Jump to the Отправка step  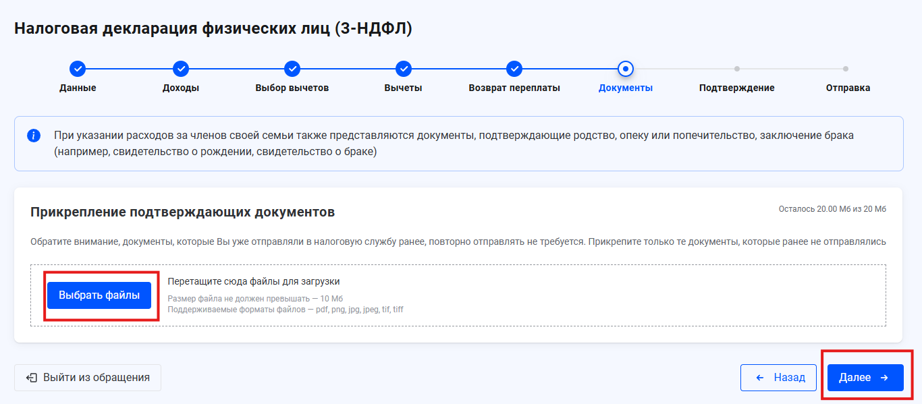coord(848,86)
